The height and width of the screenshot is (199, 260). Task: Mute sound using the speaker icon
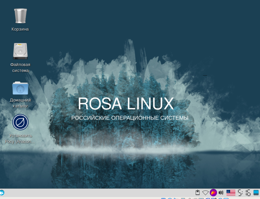[221, 192]
